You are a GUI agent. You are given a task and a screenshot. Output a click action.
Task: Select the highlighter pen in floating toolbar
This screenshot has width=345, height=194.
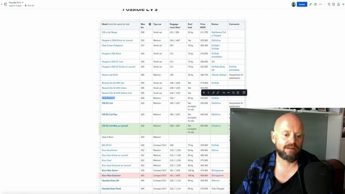(213, 93)
